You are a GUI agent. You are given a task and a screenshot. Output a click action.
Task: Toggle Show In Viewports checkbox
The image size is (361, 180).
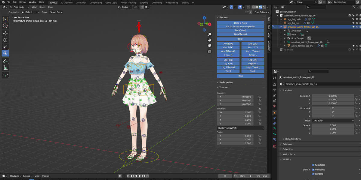313,170
